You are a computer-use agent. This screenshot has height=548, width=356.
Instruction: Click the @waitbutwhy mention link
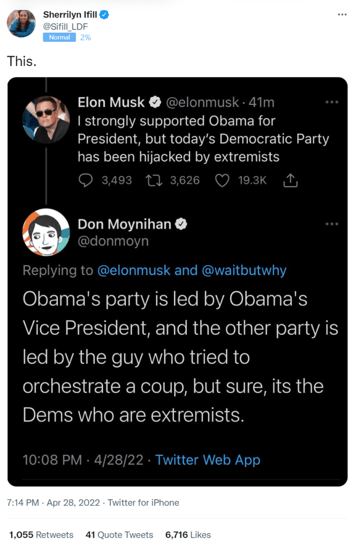pos(244,271)
